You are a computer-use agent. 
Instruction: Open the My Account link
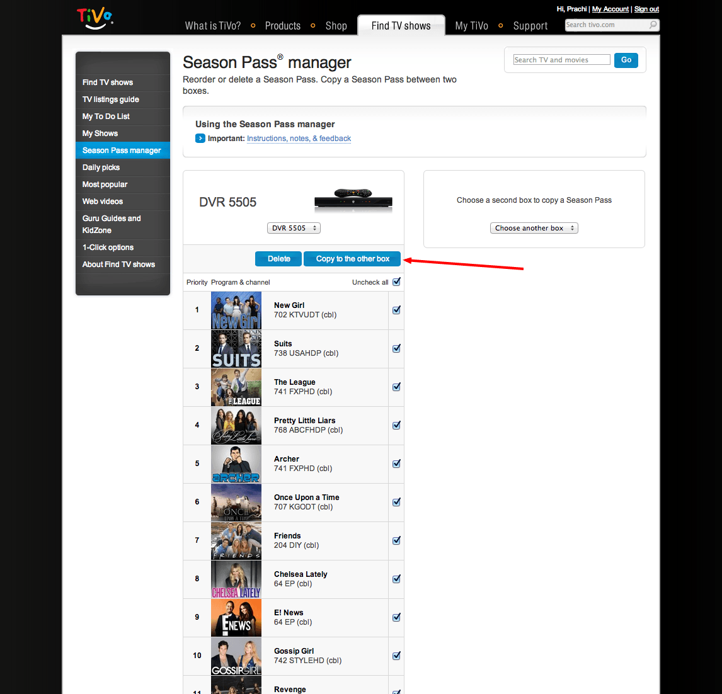[x=610, y=9]
